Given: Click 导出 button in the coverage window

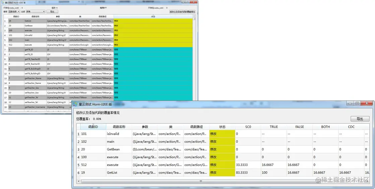Looking at the screenshot, I should pyautogui.click(x=360, y=119).
